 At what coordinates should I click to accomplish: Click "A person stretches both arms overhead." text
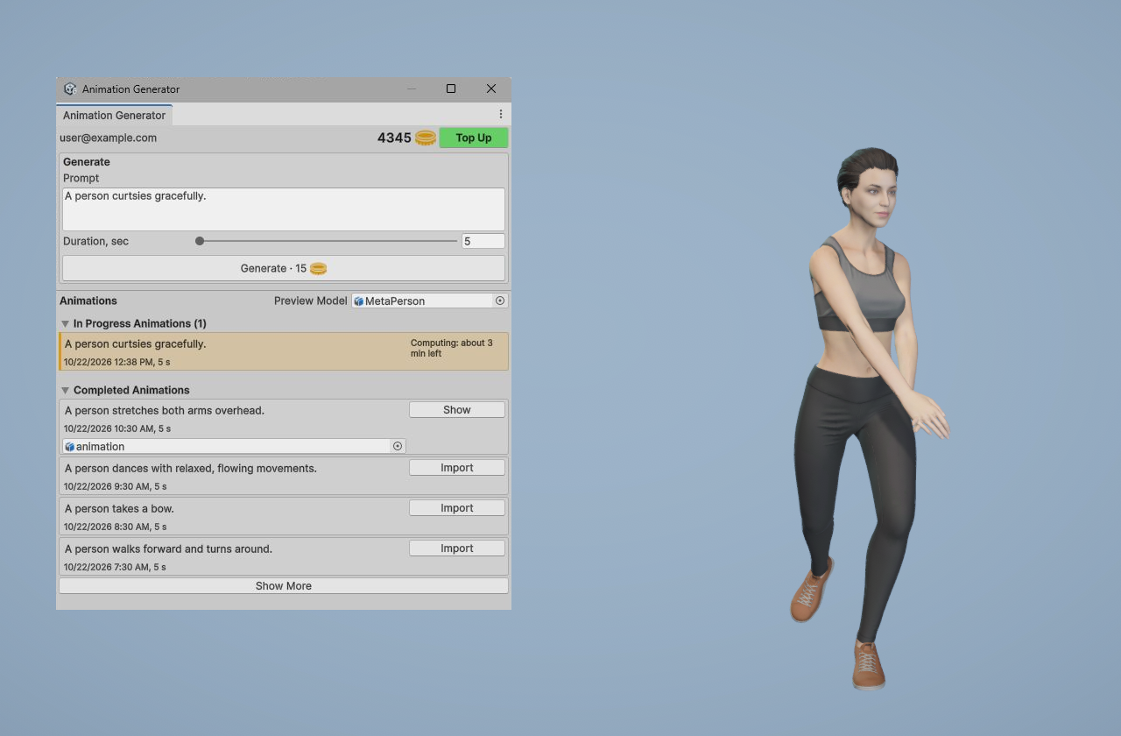coord(165,410)
